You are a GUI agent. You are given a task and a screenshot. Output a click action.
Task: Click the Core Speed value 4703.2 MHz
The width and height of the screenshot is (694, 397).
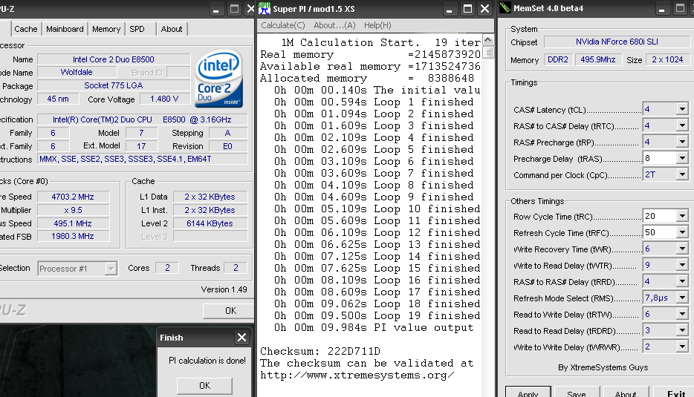73,197
